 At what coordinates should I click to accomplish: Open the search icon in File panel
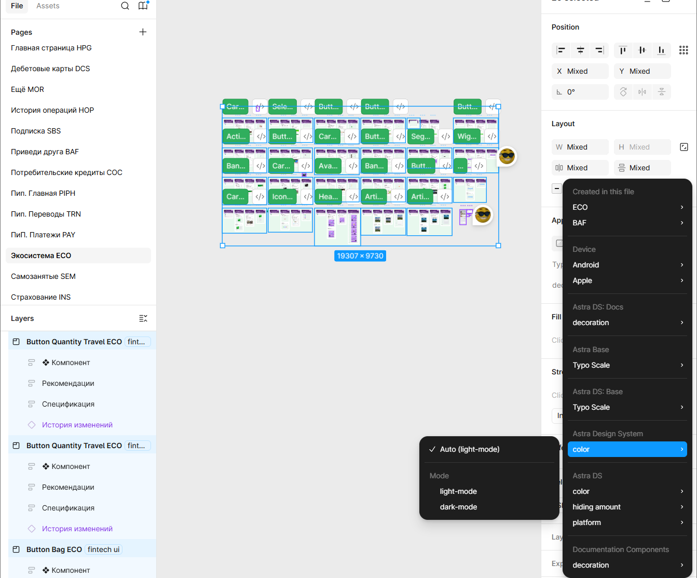tap(125, 6)
